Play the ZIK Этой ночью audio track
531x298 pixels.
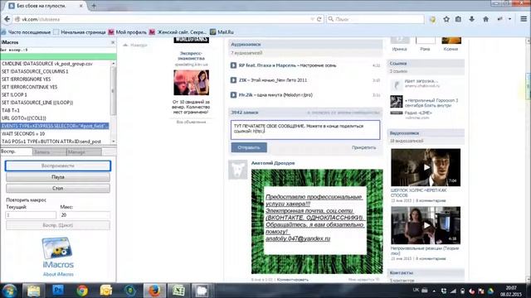[233, 80]
